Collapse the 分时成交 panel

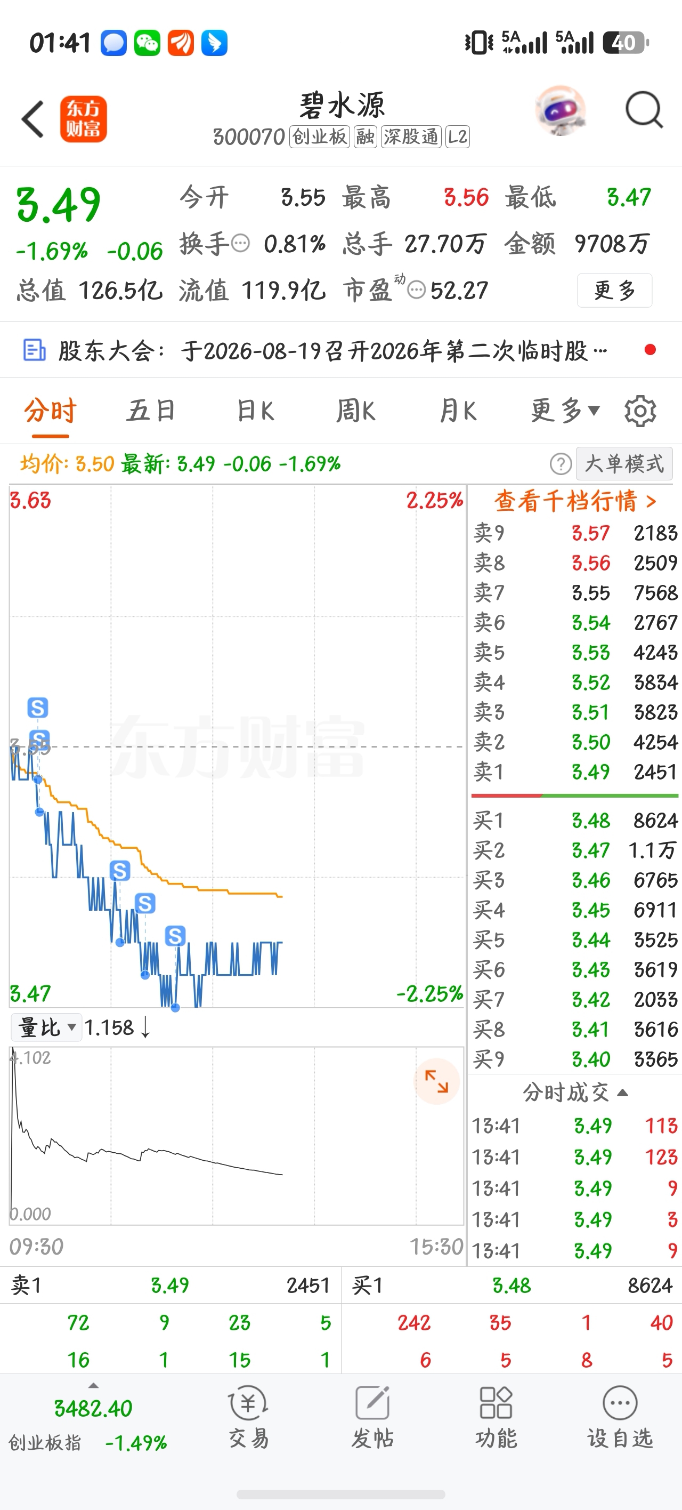point(575,1092)
